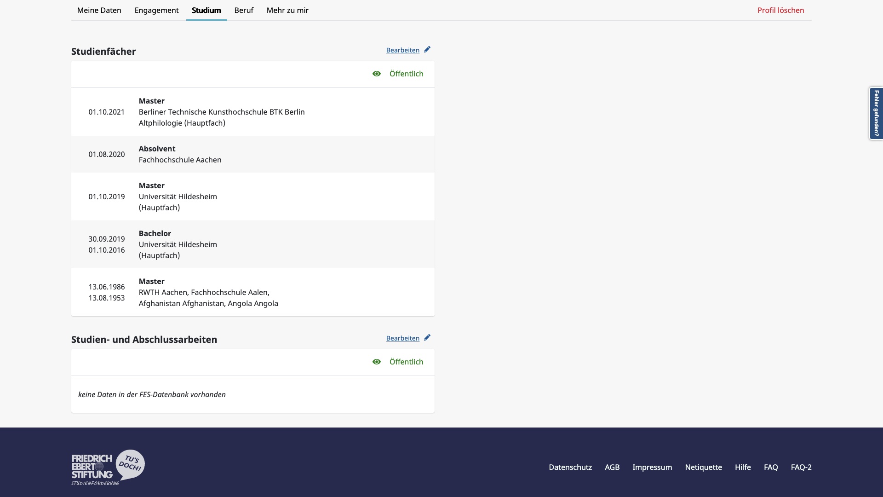Select the Master BTK Berlin study entry

pyautogui.click(x=253, y=112)
